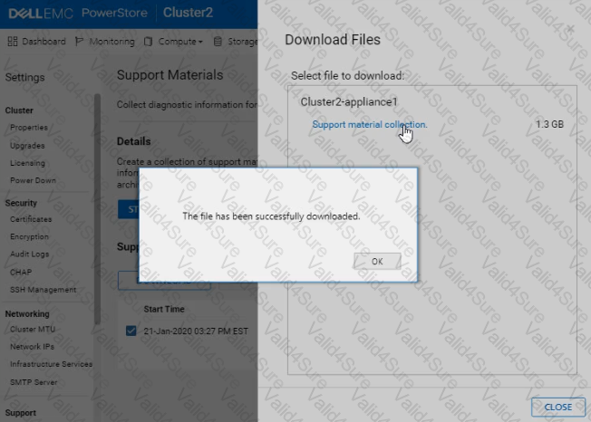This screenshot has width=591, height=422.
Task: Click the Storage database icon
Action: tap(218, 42)
